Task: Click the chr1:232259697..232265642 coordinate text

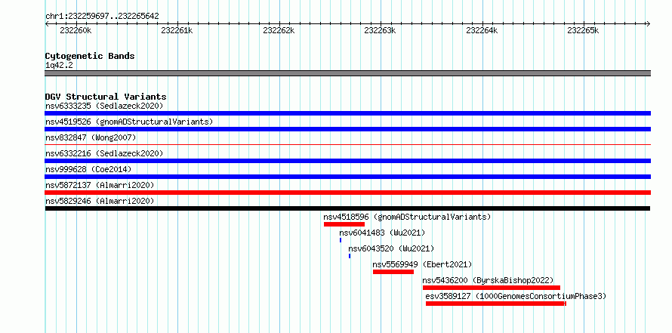Action: pyautogui.click(x=102, y=17)
